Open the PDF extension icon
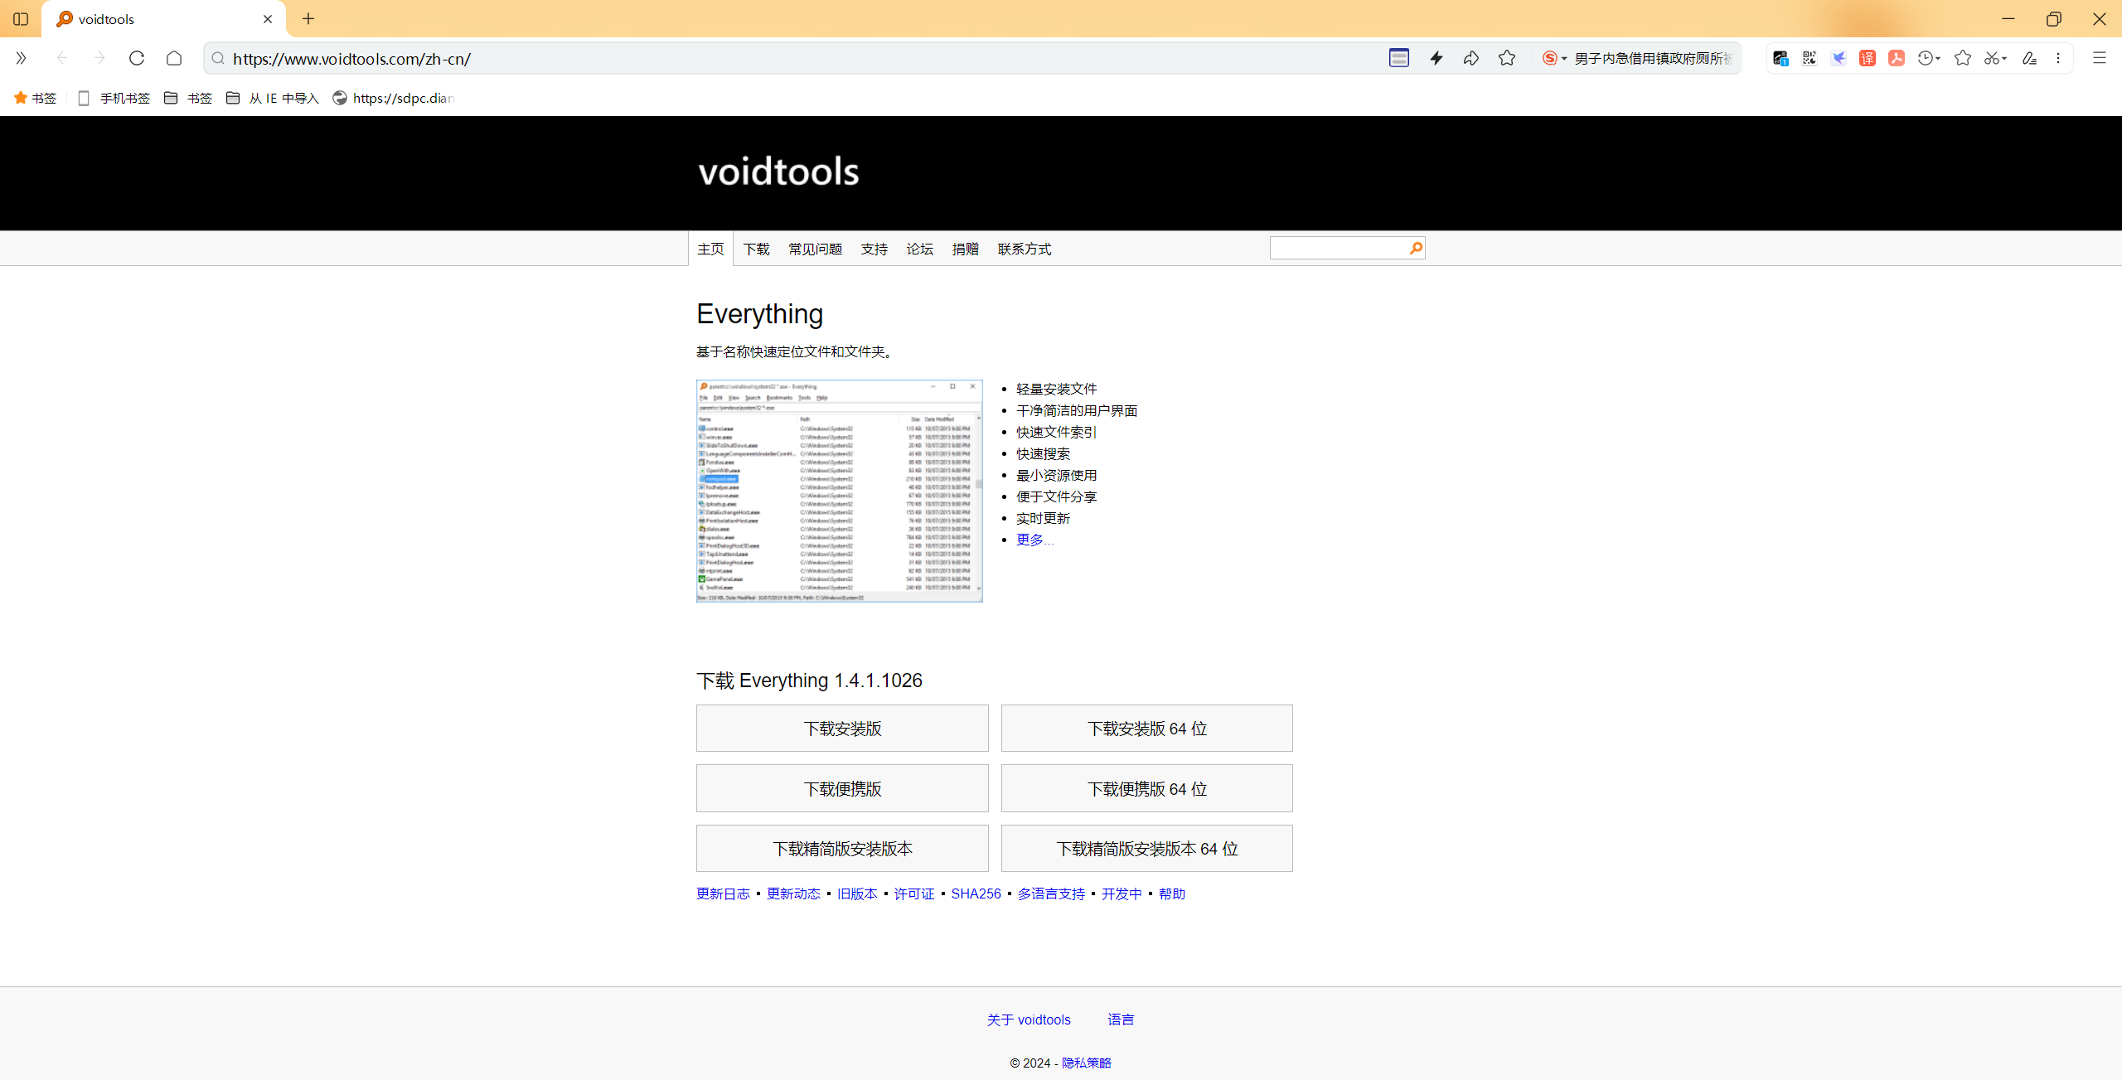Screen dimensions: 2122x1080 pyautogui.click(x=1897, y=58)
